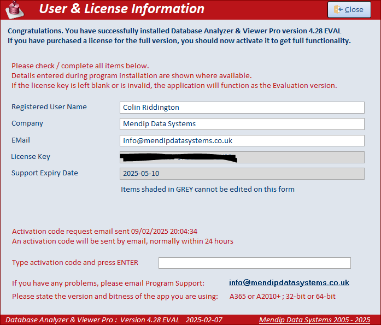Edit the EMail input field
This screenshot has width=381, height=325.
click(x=242, y=141)
